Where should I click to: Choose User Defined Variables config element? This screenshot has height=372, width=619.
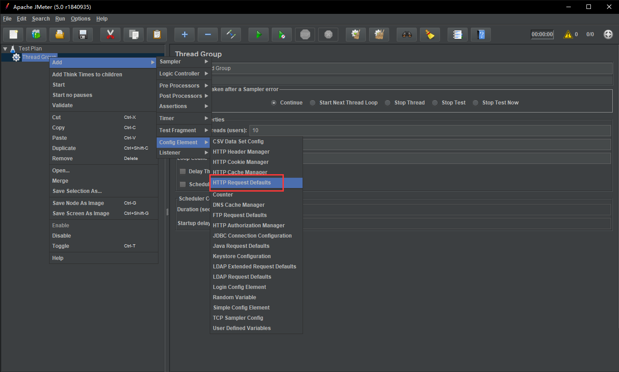242,328
